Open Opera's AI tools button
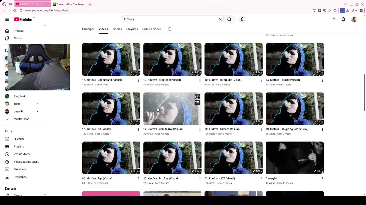The image size is (366, 205). [x=354, y=11]
